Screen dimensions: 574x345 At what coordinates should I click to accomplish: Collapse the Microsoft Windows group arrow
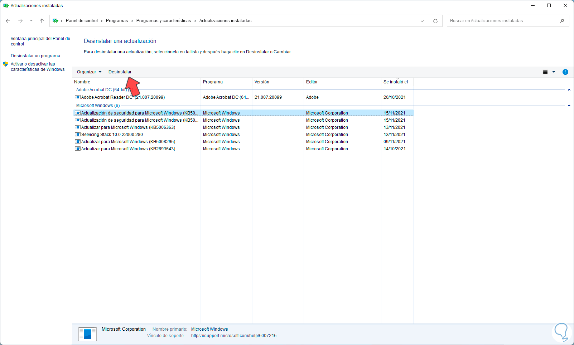[569, 106]
